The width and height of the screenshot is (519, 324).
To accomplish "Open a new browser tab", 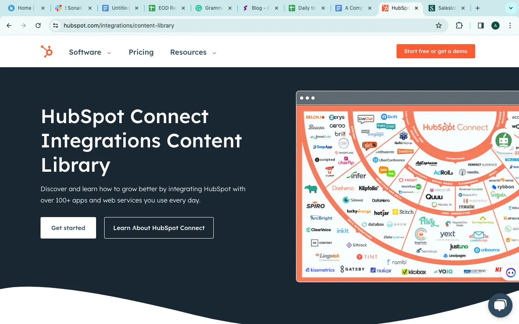I will click(x=477, y=8).
